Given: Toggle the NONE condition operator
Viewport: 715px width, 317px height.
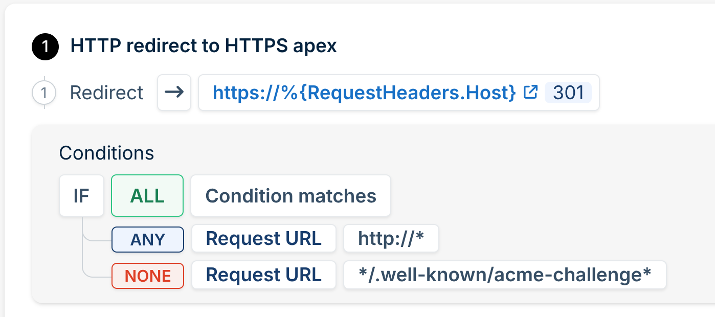Looking at the screenshot, I should 148,276.
